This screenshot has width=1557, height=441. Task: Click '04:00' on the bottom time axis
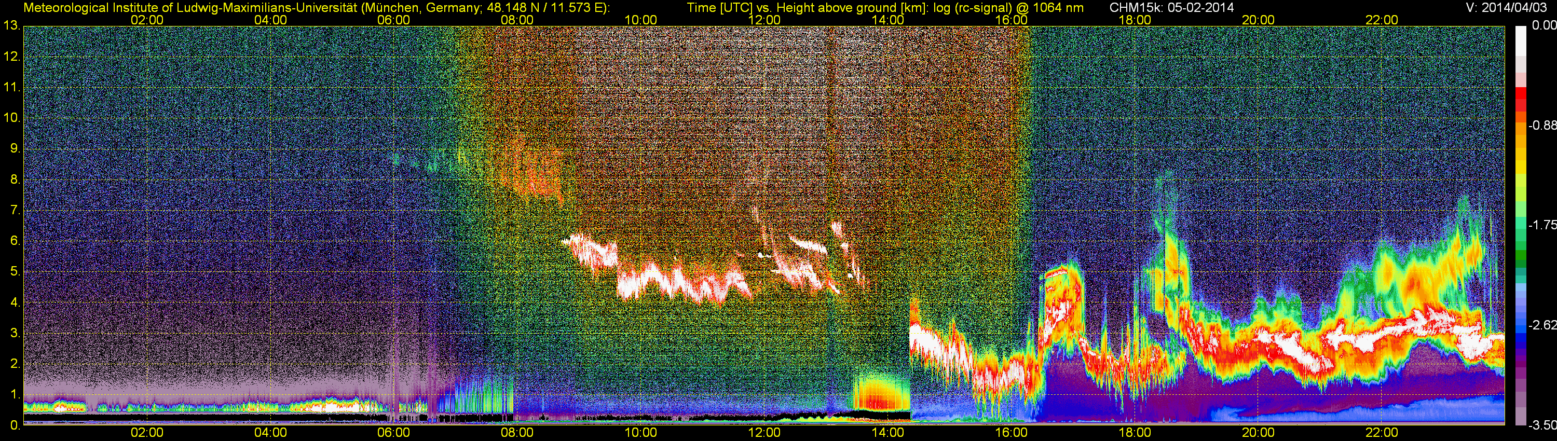271,433
